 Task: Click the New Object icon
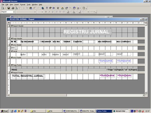(78, 8)
